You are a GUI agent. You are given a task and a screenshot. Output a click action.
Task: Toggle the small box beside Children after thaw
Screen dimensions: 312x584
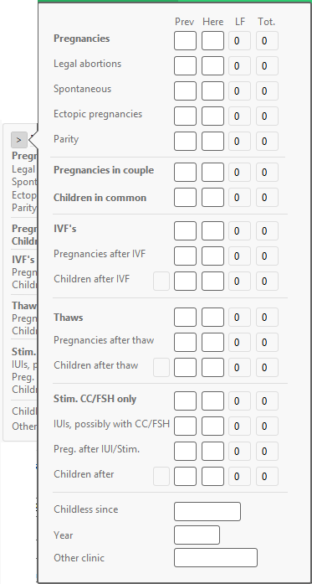[161, 368]
